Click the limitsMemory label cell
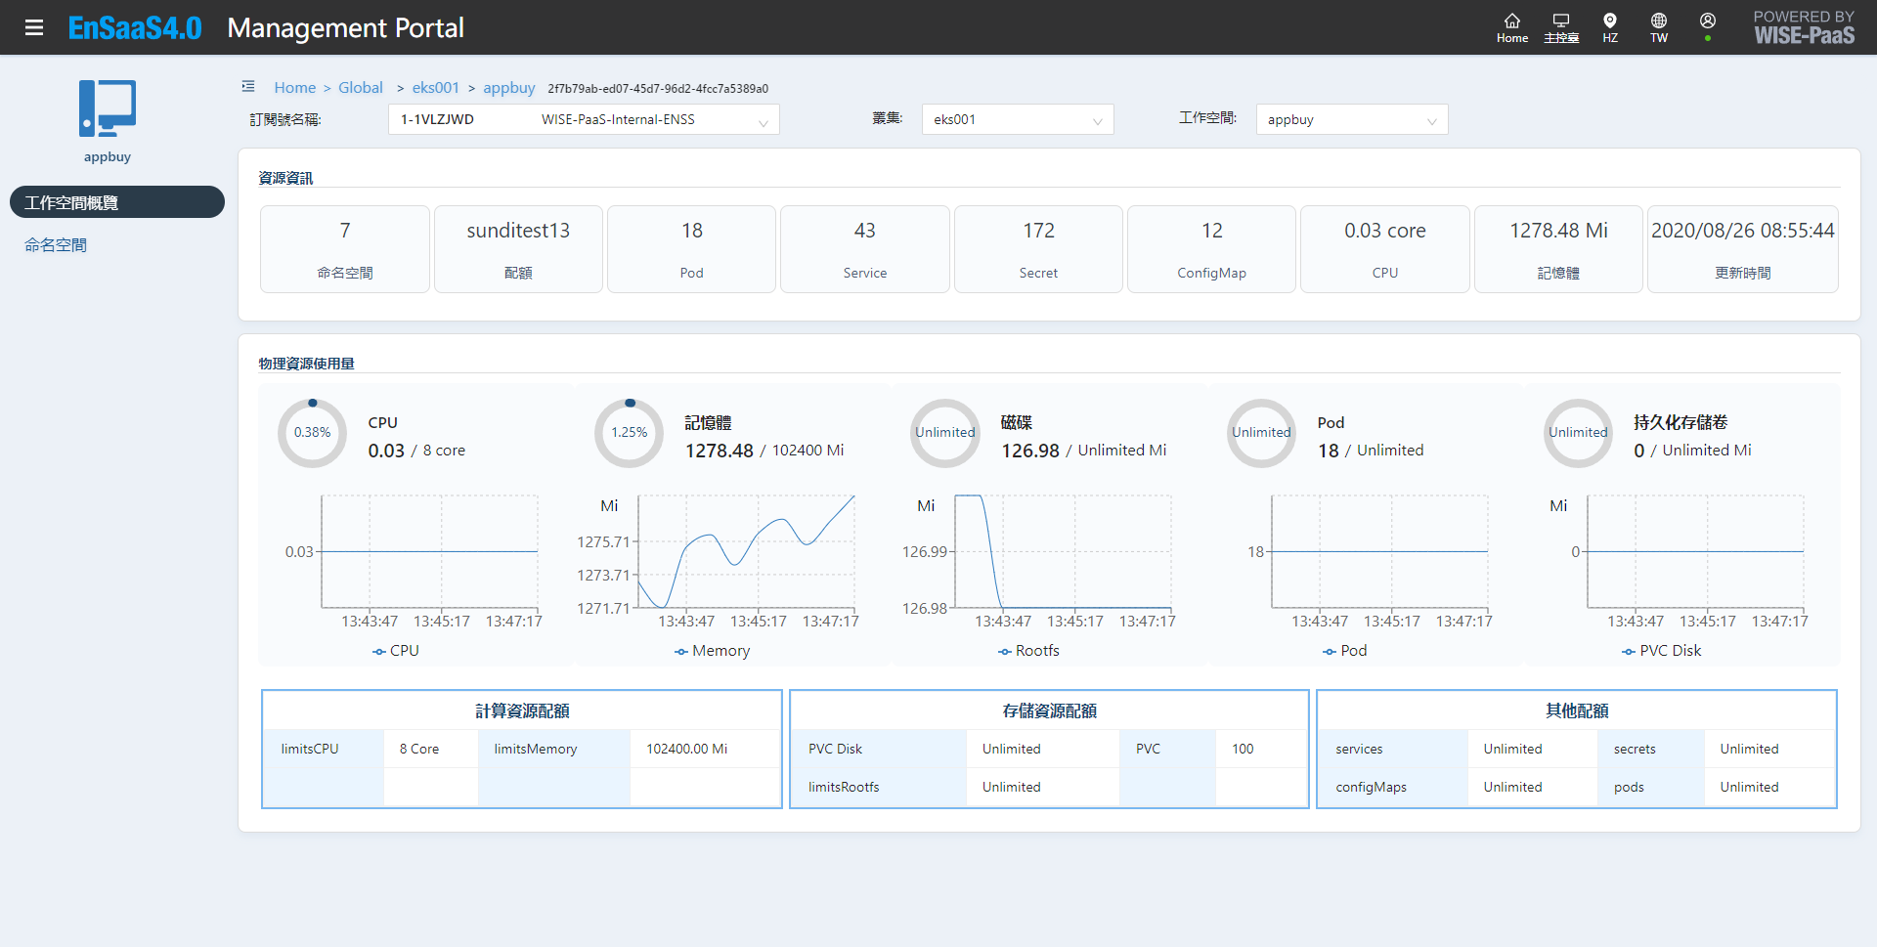Viewport: 1877px width, 947px height. pos(554,749)
